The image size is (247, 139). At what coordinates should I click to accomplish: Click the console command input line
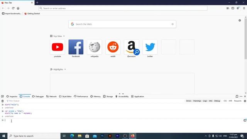(123, 120)
